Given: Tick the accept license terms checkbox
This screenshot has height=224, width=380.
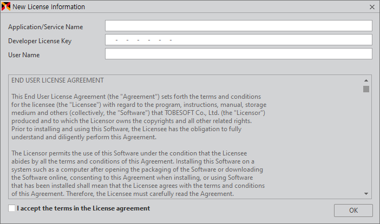Looking at the screenshot, I should 11,208.
